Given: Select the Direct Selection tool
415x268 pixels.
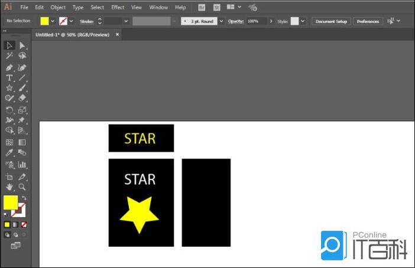Looking at the screenshot, I should pyautogui.click(x=22, y=45).
